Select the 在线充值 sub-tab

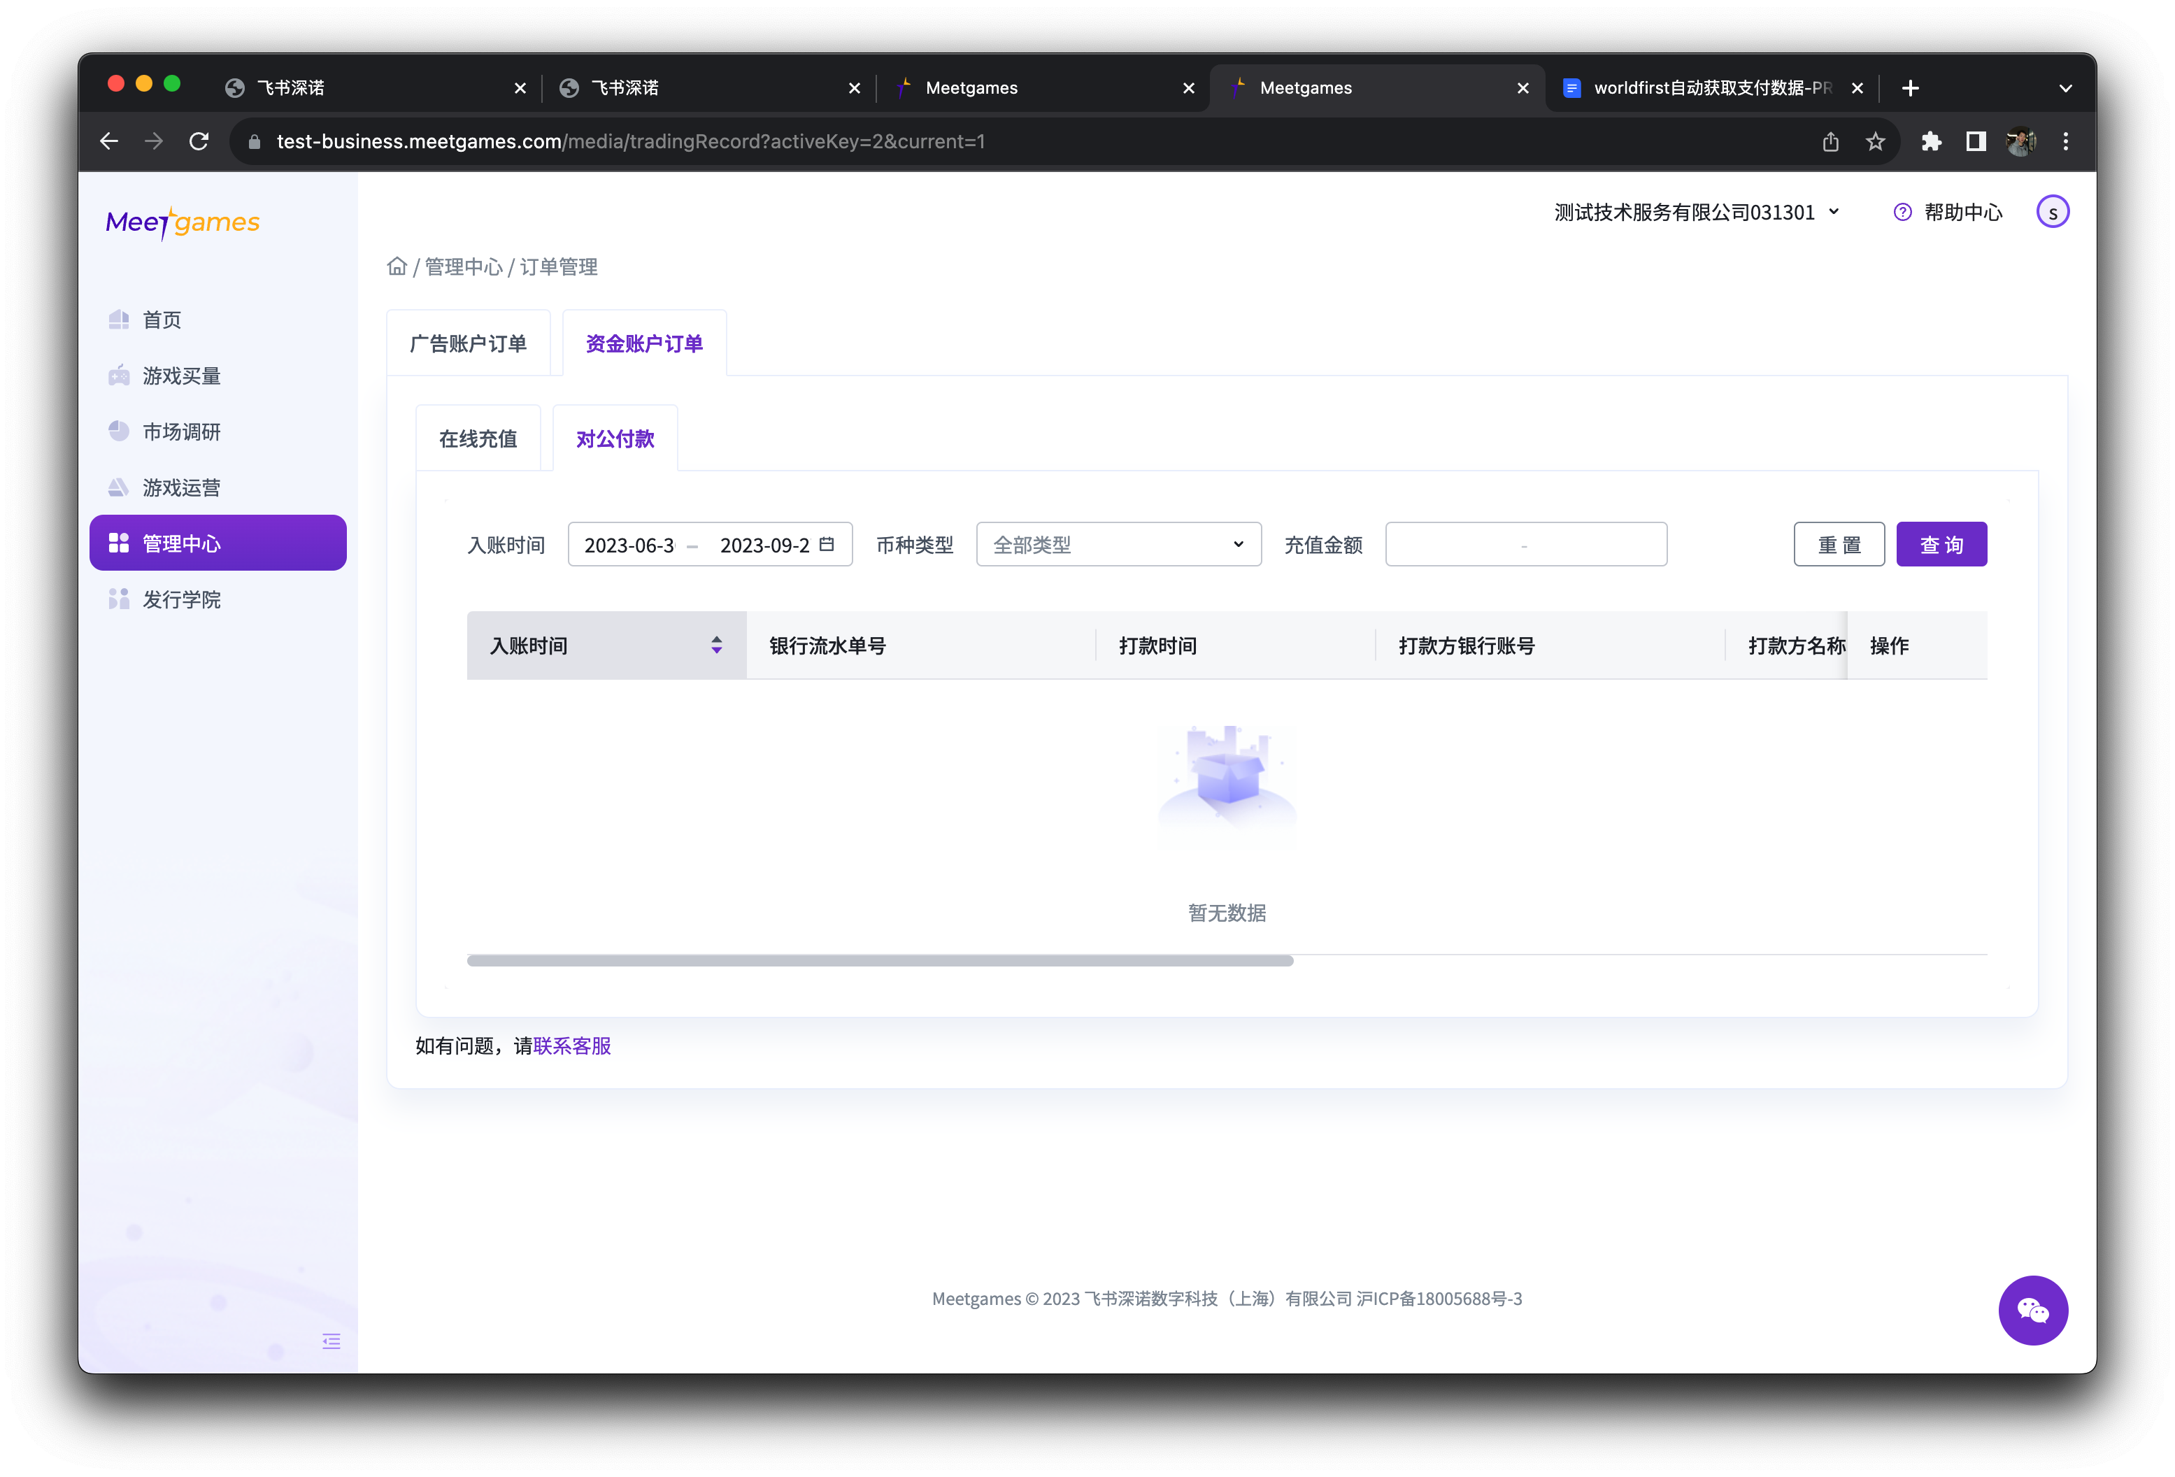click(x=477, y=439)
